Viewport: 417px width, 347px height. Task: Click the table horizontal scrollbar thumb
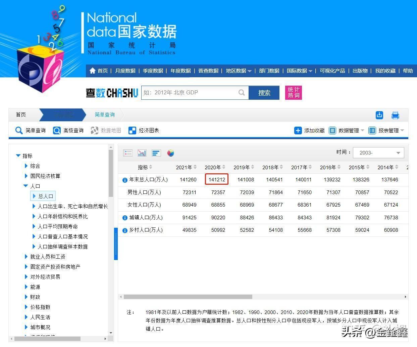point(188,297)
